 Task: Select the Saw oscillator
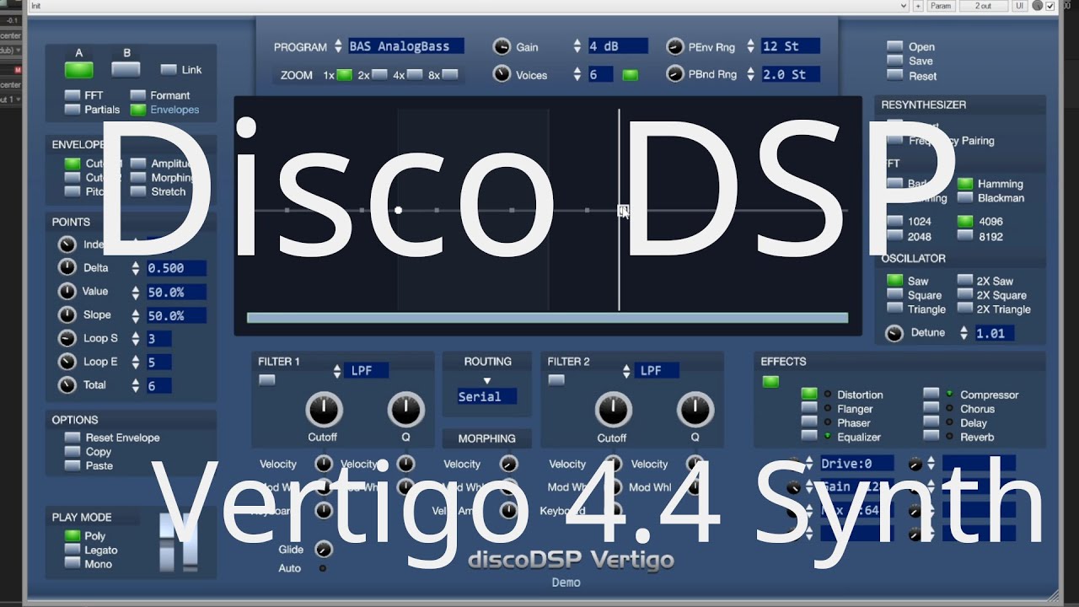pyautogui.click(x=894, y=281)
